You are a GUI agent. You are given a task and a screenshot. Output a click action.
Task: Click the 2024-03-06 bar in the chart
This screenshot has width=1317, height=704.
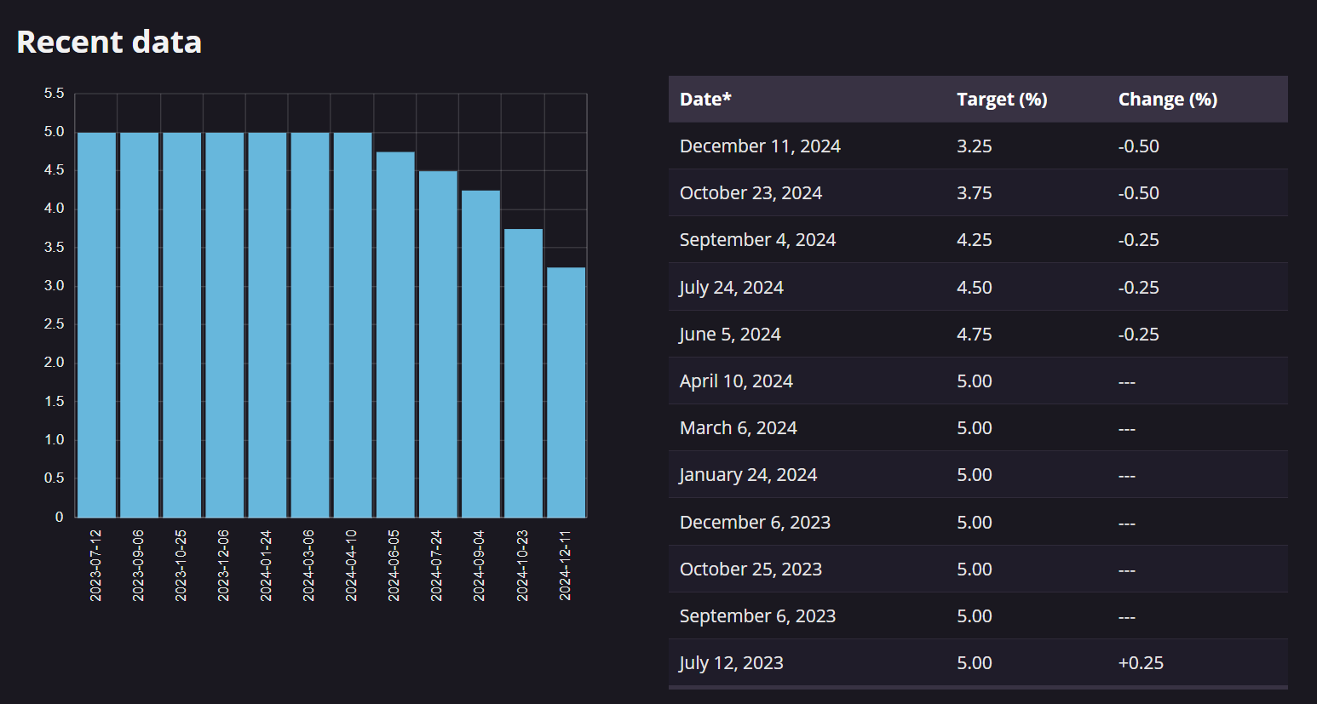pos(310,324)
